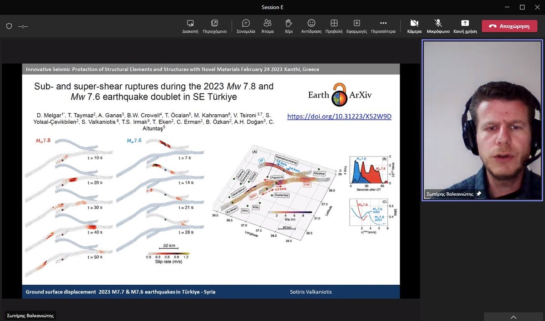Open the Διακοπή (Take control) toolbar button
The image size is (545, 321).
pyautogui.click(x=190, y=26)
